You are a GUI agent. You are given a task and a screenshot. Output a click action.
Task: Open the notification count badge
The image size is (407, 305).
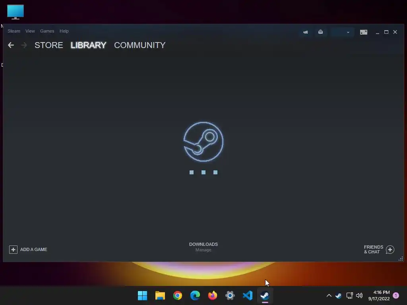point(396,295)
